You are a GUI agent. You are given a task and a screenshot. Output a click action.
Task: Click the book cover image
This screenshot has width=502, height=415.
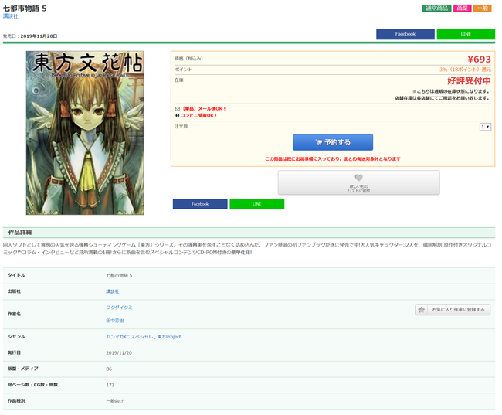tap(85, 133)
